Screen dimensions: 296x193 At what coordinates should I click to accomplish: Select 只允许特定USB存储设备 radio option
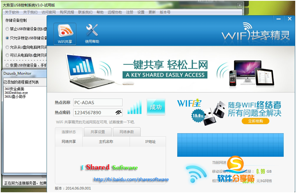point(7,38)
